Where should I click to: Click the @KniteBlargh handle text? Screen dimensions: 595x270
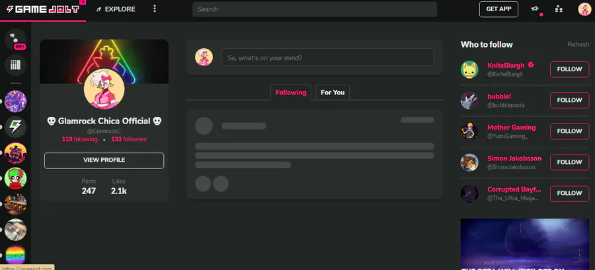pyautogui.click(x=505, y=74)
